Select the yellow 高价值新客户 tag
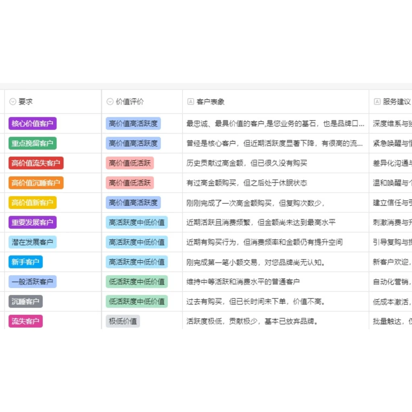Image resolution: width=412 pixels, height=412 pixels. click(x=33, y=203)
